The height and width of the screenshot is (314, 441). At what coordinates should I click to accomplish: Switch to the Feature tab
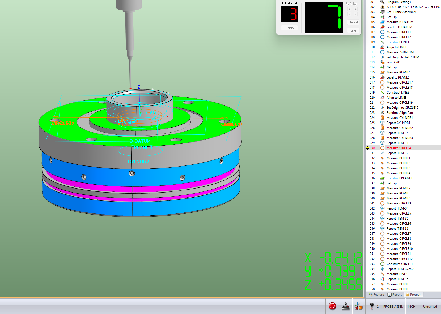[x=376, y=295]
